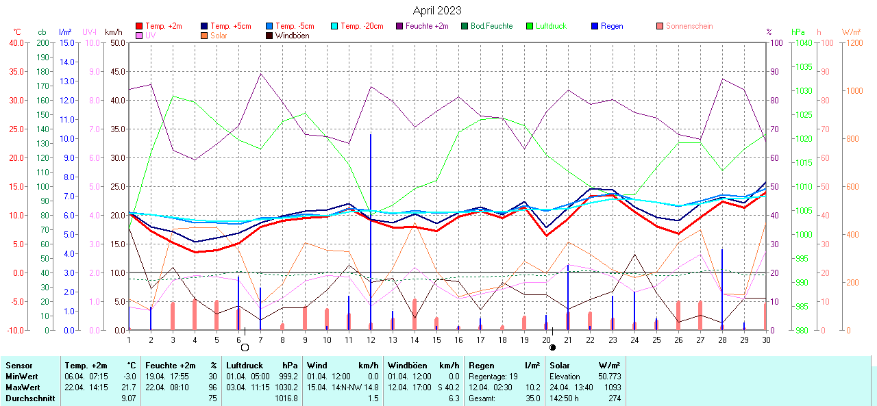
Task: Click the tall blue rain bar on day 12
Action: [x=371, y=231]
